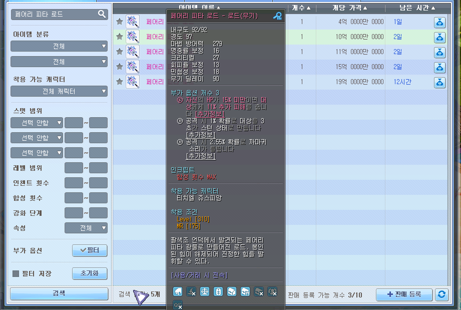Buy the 15억 0000만 0000 listing via bag icon
Viewport: 461px width, 310px height.
pyautogui.click(x=439, y=67)
